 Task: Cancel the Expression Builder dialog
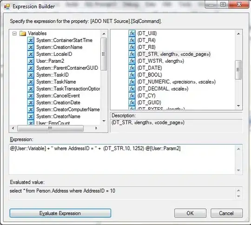pos(226,213)
